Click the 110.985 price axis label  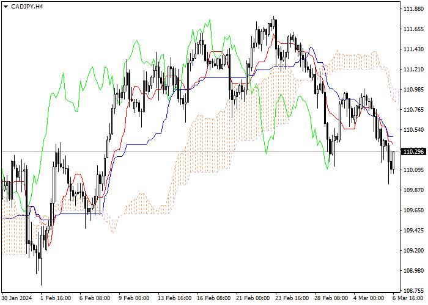[413, 89]
